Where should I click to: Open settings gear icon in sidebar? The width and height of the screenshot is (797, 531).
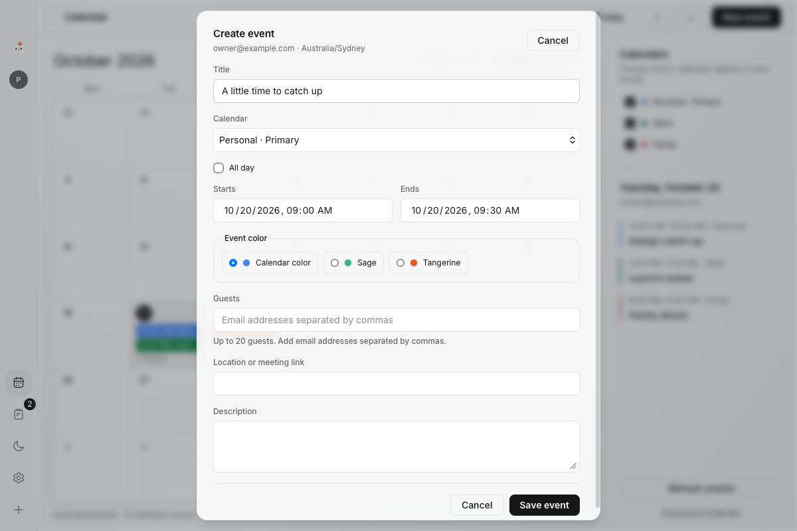click(x=19, y=478)
